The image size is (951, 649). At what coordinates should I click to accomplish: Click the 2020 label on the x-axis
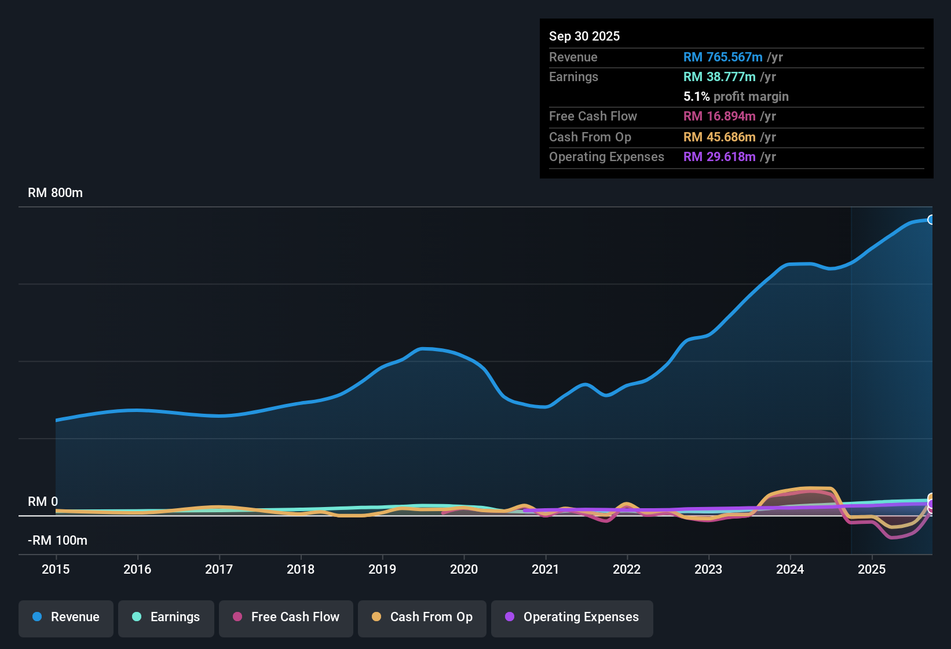464,570
